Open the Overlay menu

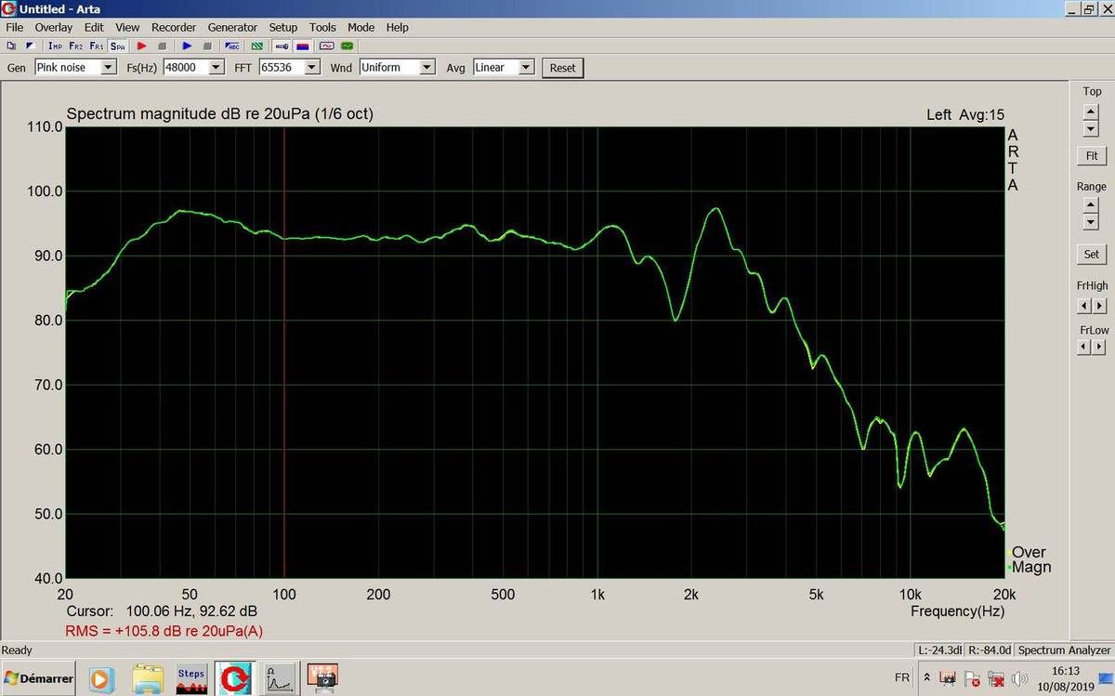click(x=53, y=28)
